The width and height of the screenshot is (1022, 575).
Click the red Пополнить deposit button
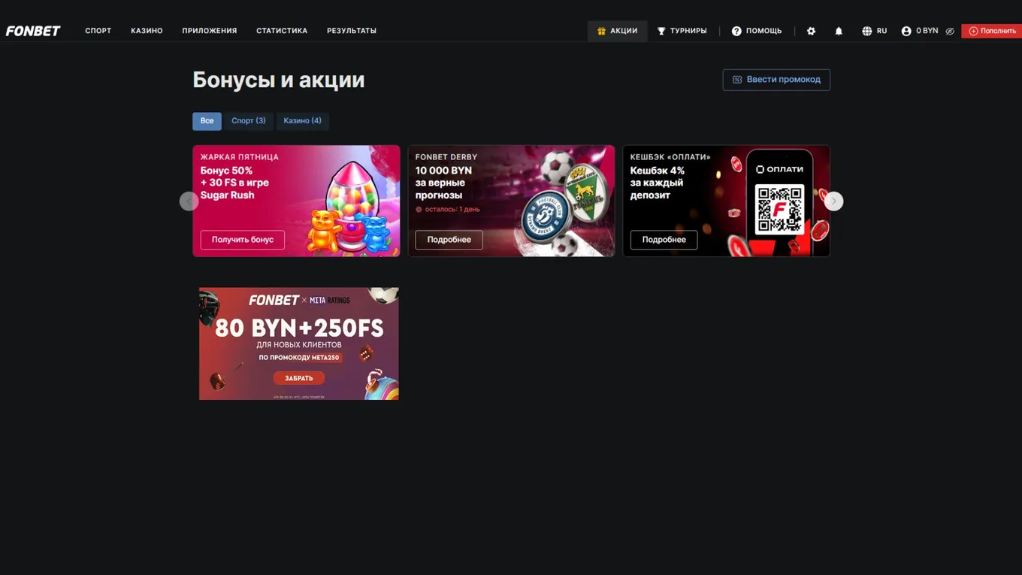tap(992, 31)
